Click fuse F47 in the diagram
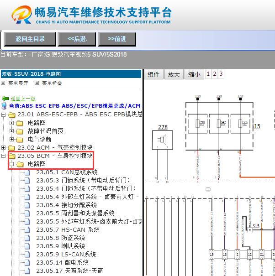Screen dimensions: 275x276 pos(219,124)
